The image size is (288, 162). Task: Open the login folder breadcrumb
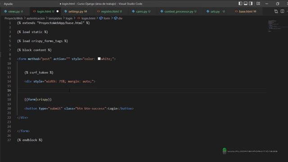pyautogui.click(x=69, y=18)
